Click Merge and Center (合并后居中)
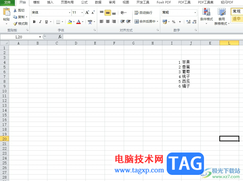This screenshot has height=181, width=243. (x=145, y=21)
